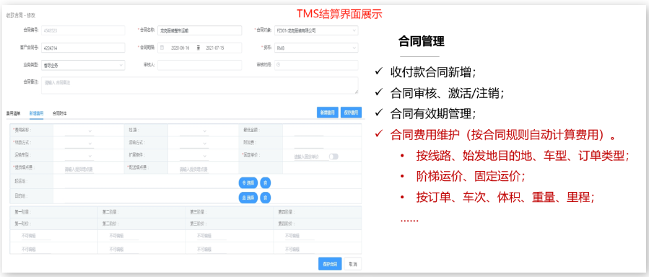Open the 合同对象 dropdown showing FZ001
Viewport: 649px width, 277px height.
point(316,30)
